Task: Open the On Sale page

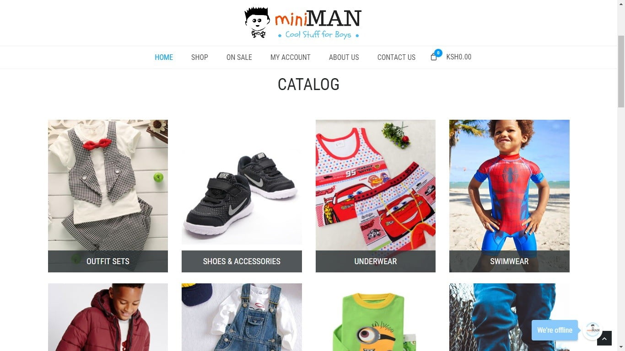Action: tap(239, 57)
